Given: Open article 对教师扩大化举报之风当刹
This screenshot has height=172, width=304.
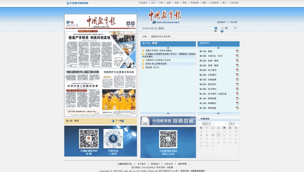Looking at the screenshot, I should (x=158, y=60).
